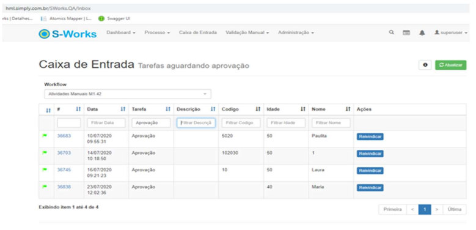The image size is (476, 230).
Task: Open task link 36683
Action: tap(64, 136)
